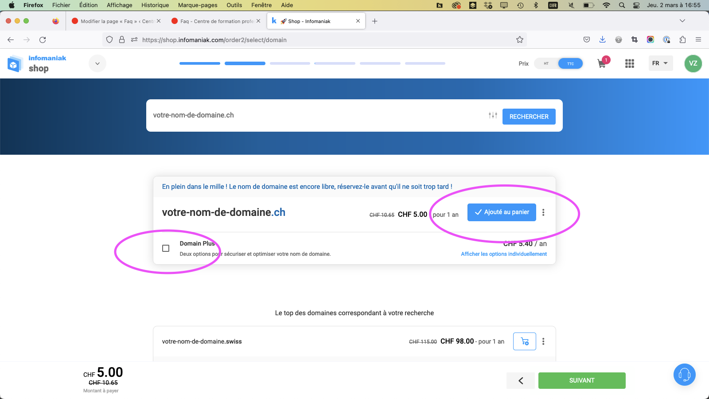Focus the domain name search field

(x=317, y=115)
